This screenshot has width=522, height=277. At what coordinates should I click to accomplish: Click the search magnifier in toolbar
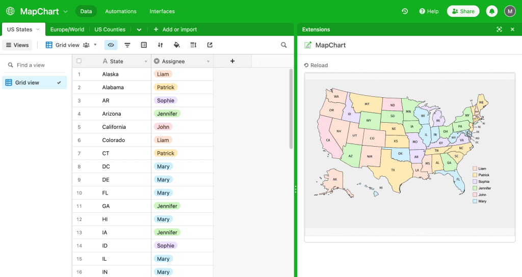283,45
